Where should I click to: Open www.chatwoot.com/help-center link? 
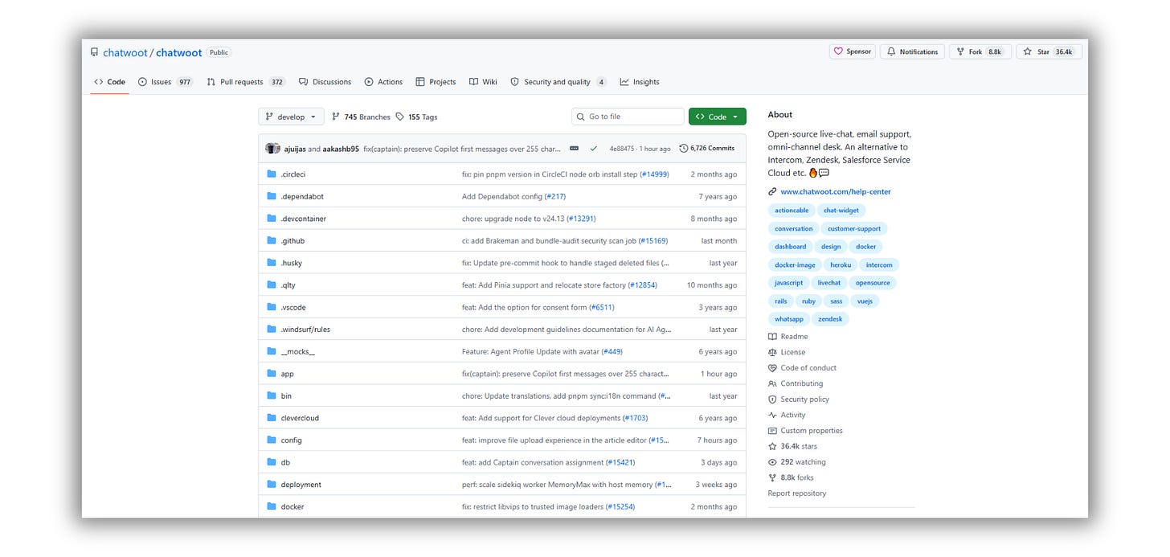pos(836,192)
